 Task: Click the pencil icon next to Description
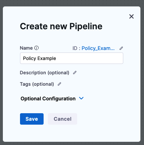pos(75,72)
